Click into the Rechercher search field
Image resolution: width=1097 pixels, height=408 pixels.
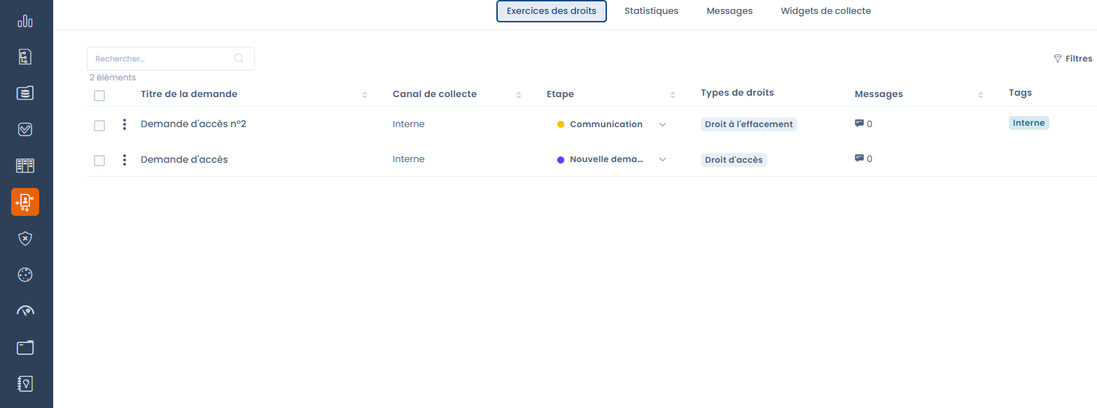point(161,59)
